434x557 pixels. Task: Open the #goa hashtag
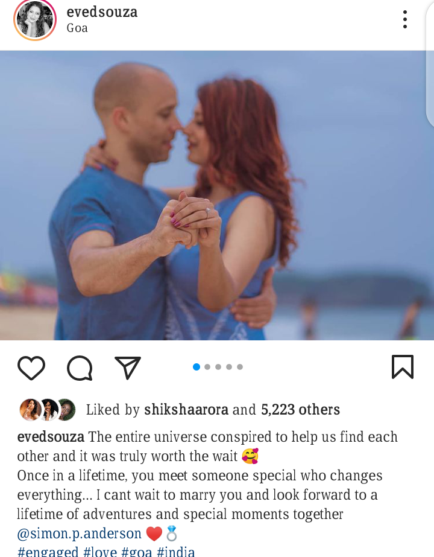click(x=136, y=552)
